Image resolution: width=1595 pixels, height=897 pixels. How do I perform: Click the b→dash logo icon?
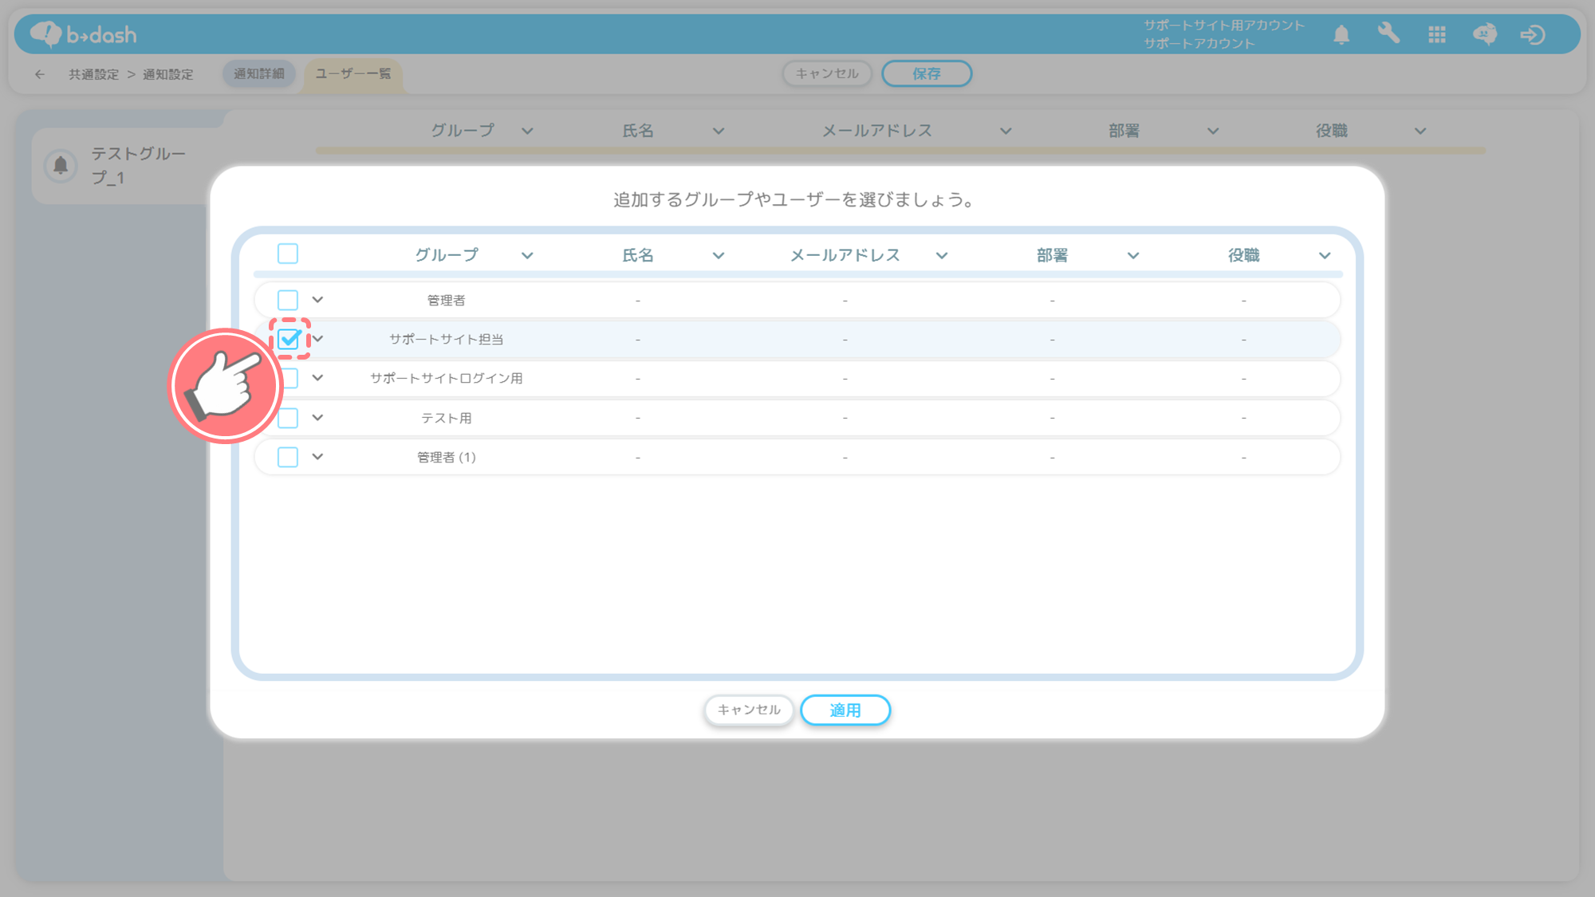46,33
